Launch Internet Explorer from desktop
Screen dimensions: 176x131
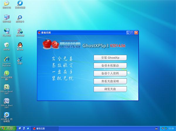6,59
